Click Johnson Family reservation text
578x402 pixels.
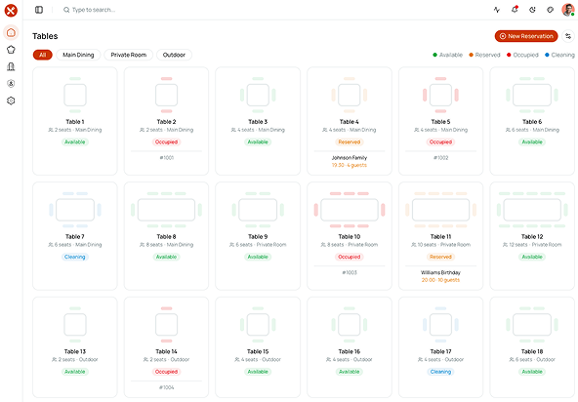[x=350, y=158]
